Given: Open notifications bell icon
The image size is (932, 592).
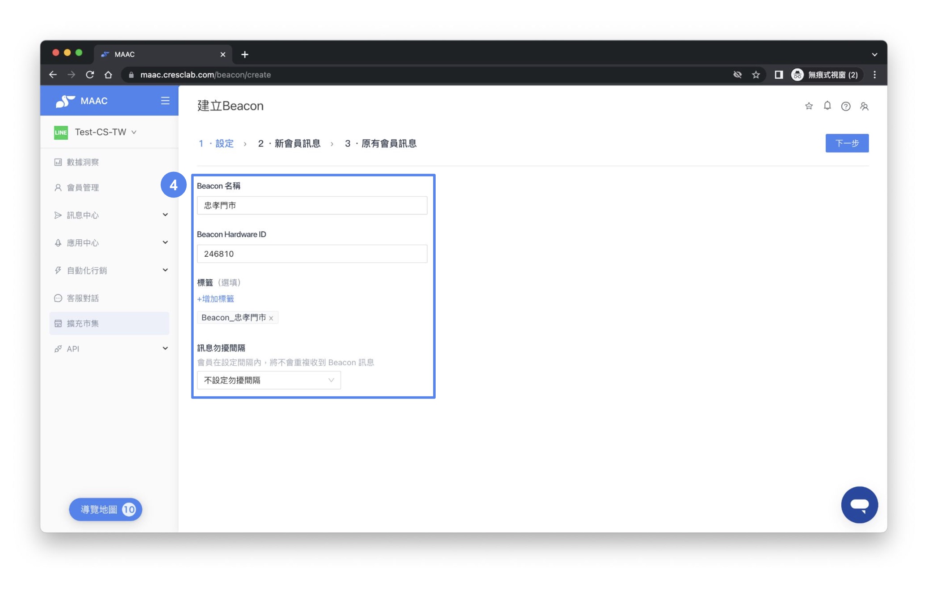Looking at the screenshot, I should tap(828, 106).
